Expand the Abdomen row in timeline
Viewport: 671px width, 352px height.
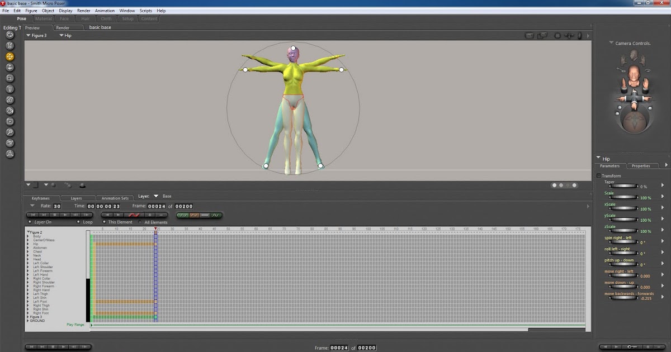pos(29,248)
